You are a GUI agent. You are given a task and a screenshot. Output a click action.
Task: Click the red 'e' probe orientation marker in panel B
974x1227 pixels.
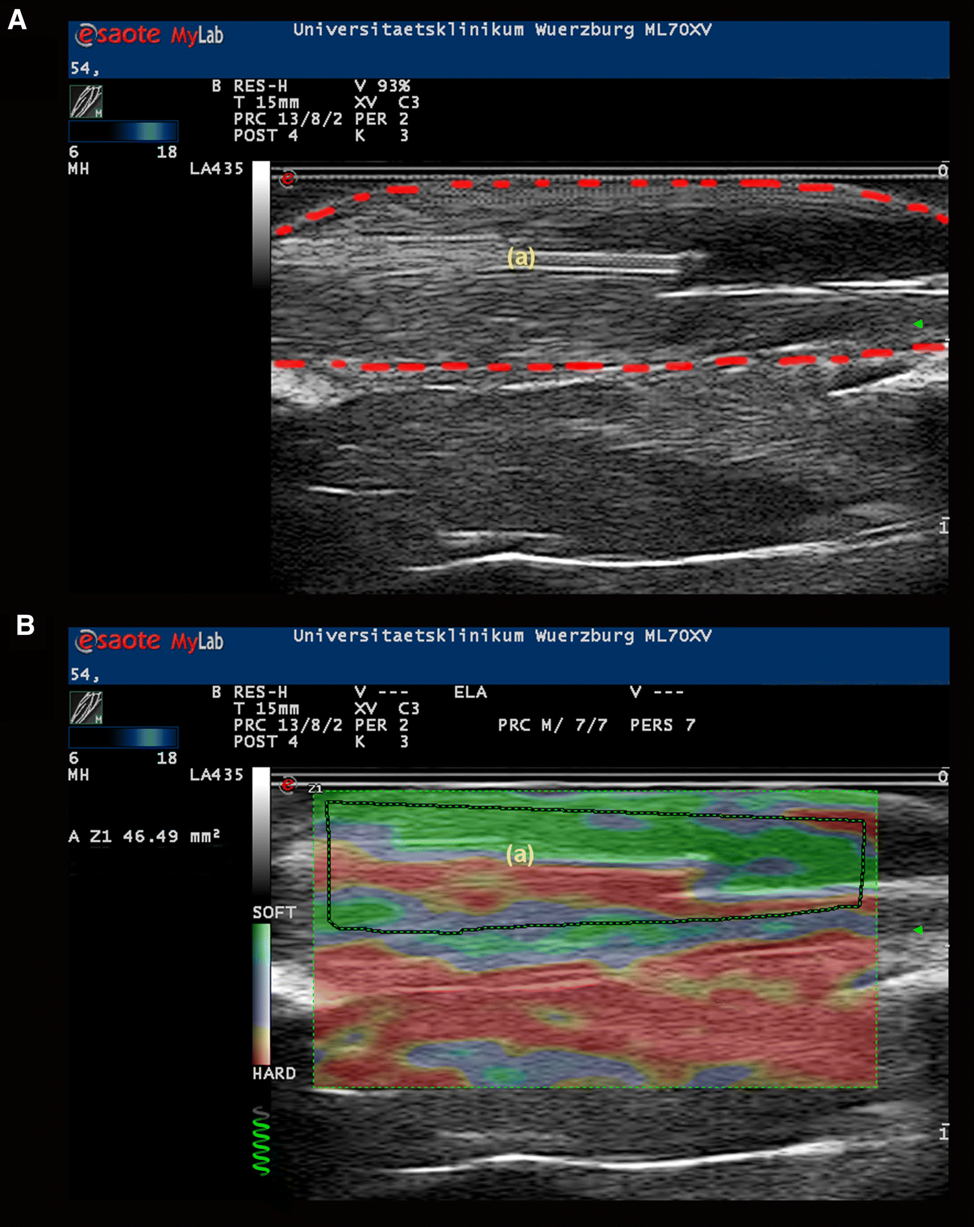click(288, 784)
